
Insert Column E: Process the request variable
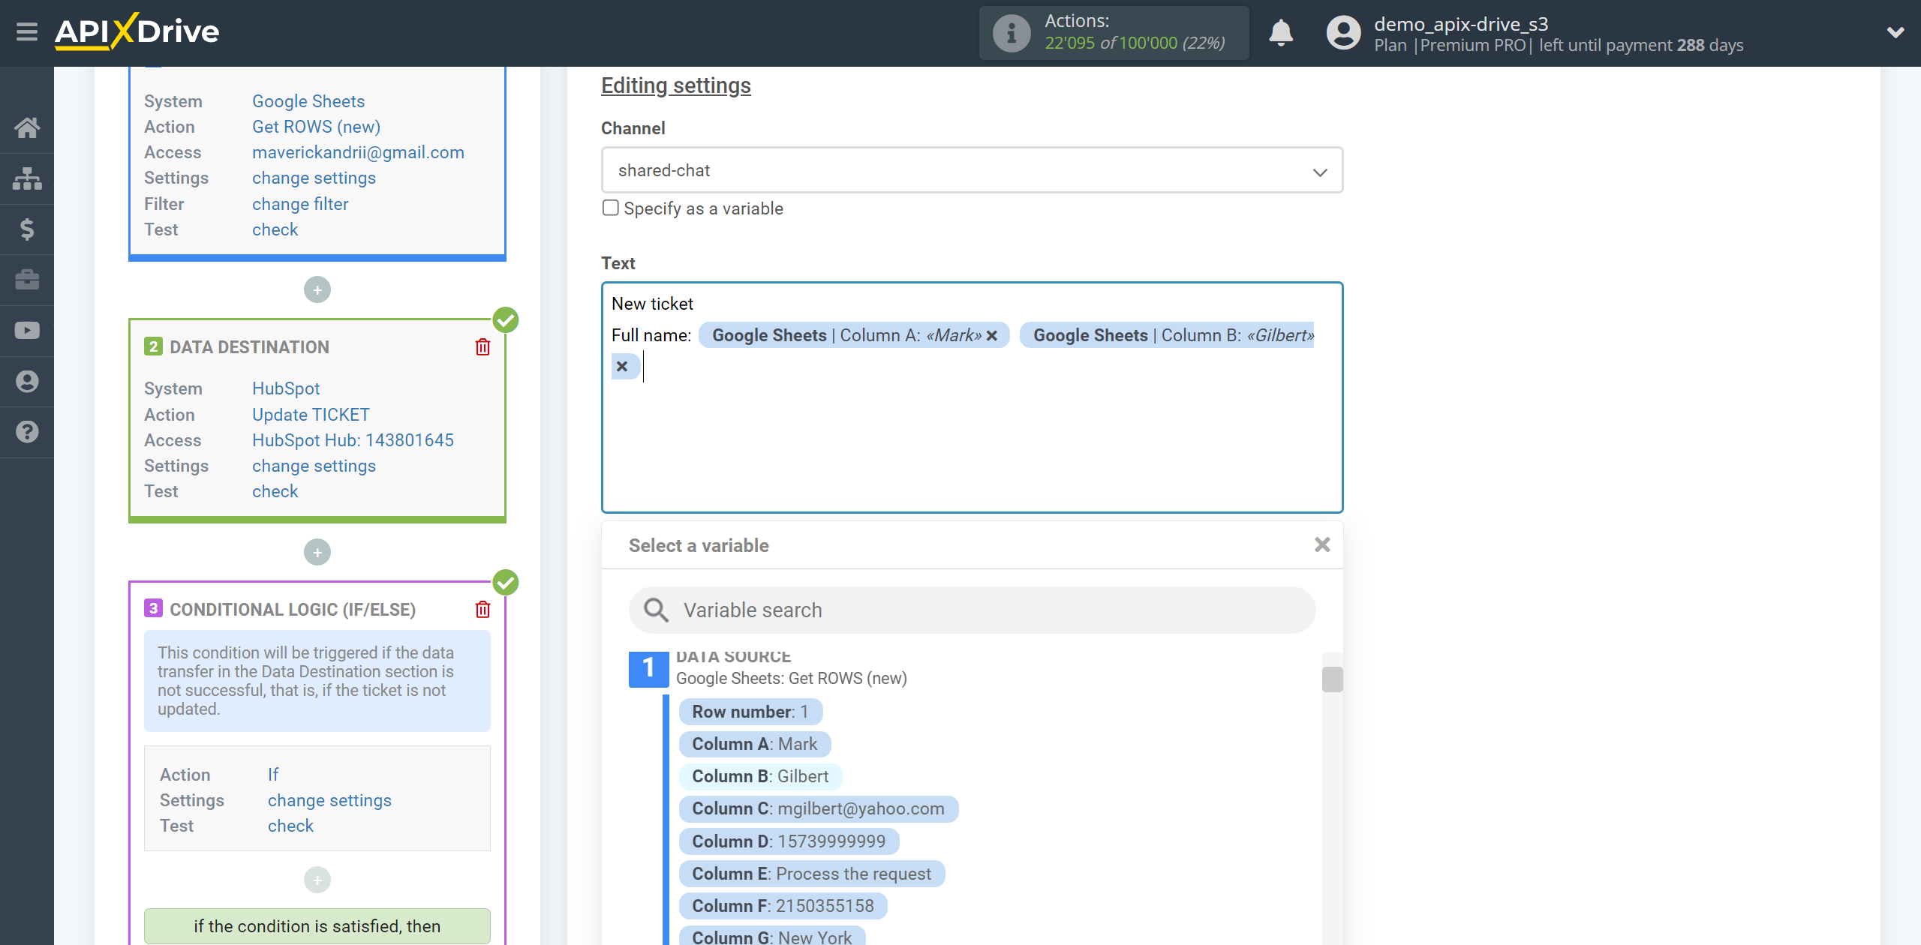click(811, 874)
